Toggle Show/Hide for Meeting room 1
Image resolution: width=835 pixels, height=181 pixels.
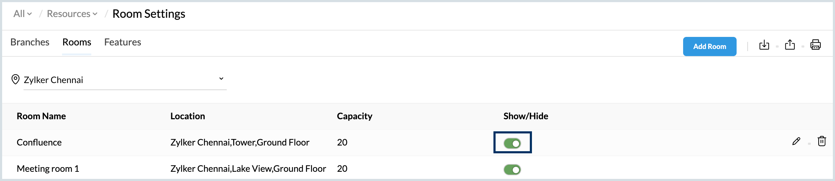coord(512,170)
